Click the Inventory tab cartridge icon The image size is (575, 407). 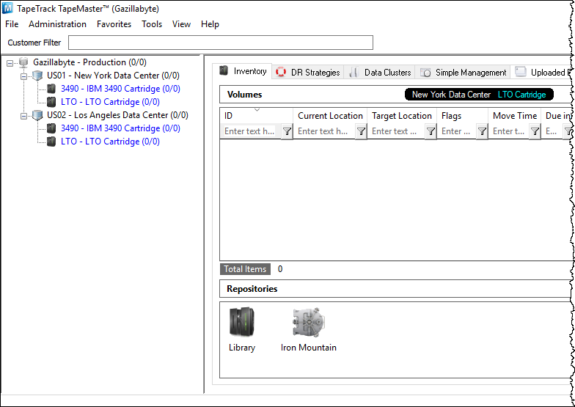tap(224, 70)
